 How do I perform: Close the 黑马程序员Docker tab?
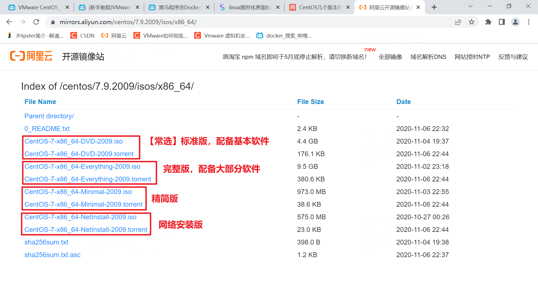pyautogui.click(x=208, y=7)
